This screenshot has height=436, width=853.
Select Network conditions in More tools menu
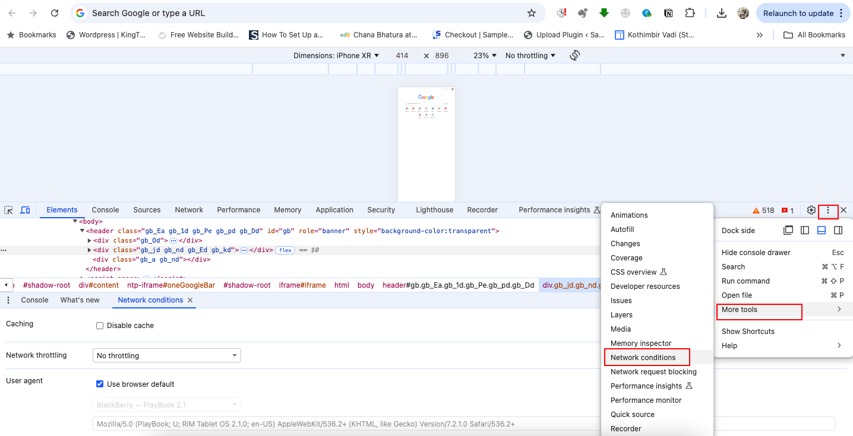coord(643,358)
